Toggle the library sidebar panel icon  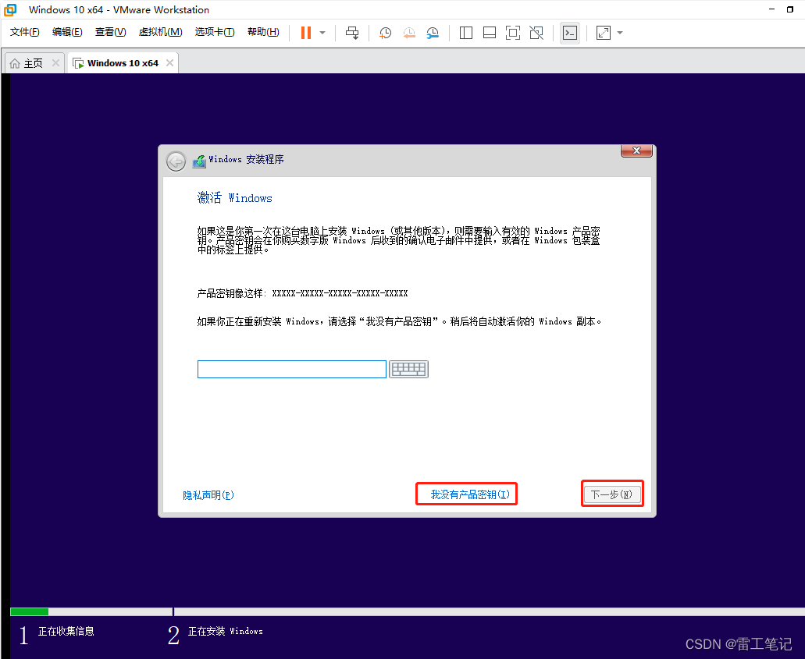click(x=466, y=33)
